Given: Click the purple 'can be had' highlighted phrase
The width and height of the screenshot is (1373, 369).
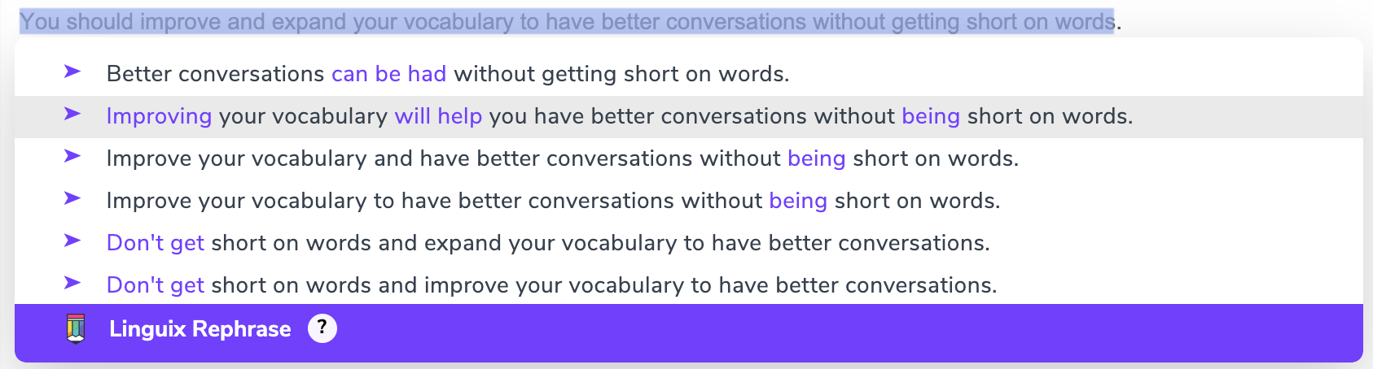Looking at the screenshot, I should pyautogui.click(x=388, y=74).
